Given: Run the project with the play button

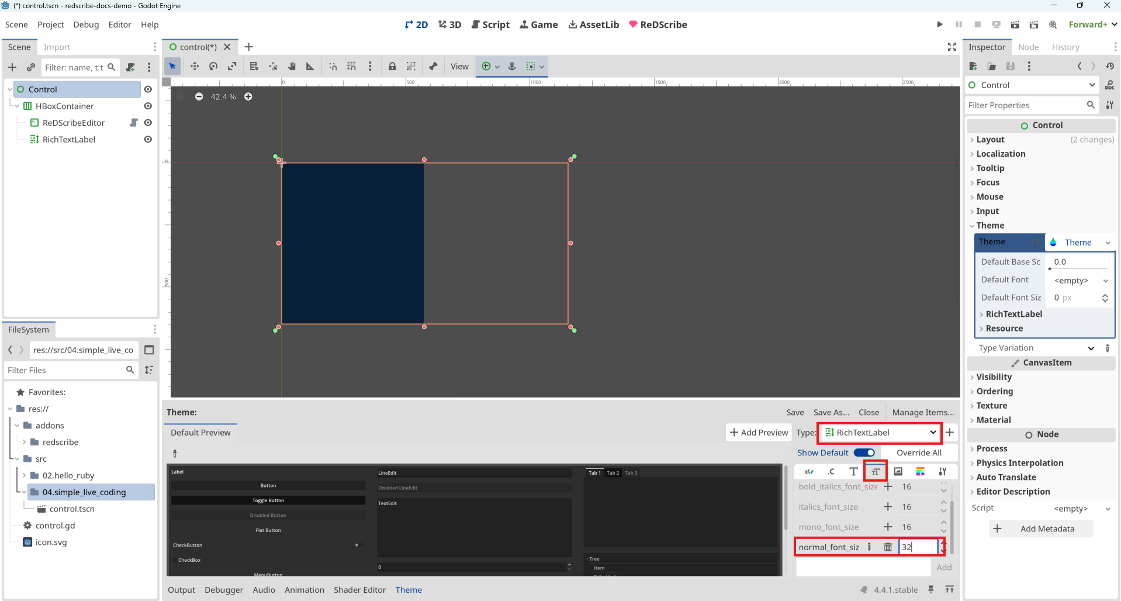Looking at the screenshot, I should (940, 25).
